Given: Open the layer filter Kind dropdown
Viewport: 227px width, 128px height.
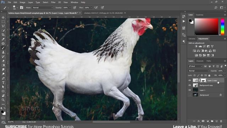Looking at the screenshot, I should 195,66.
